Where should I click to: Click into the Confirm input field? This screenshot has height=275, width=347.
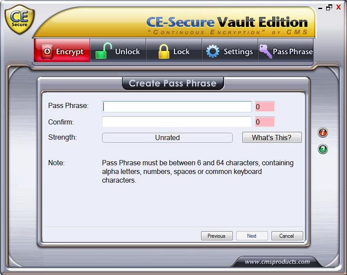177,122
